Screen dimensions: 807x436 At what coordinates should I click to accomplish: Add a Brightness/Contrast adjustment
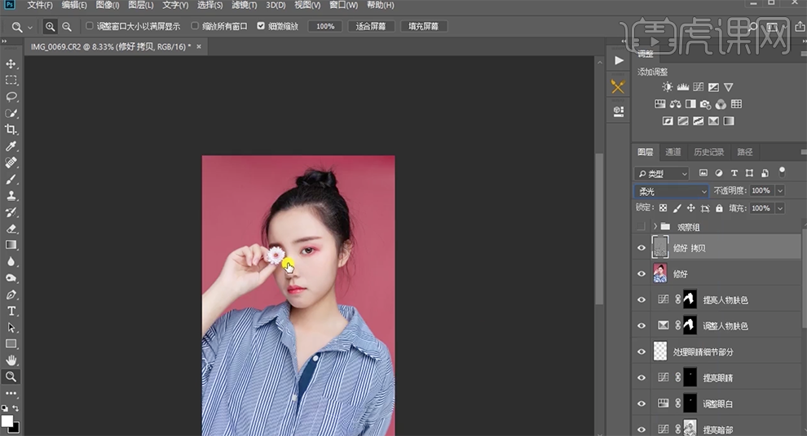[x=668, y=87]
